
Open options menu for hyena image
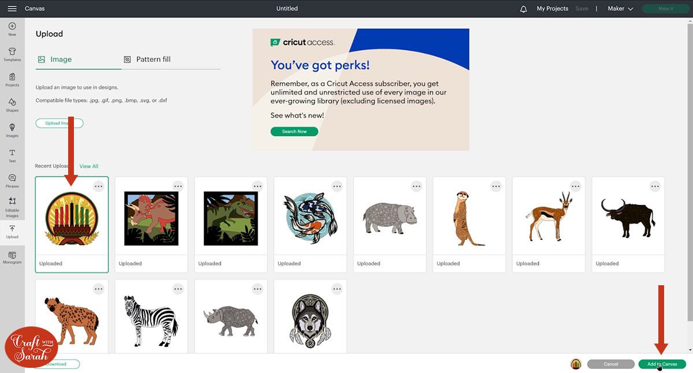(99, 289)
